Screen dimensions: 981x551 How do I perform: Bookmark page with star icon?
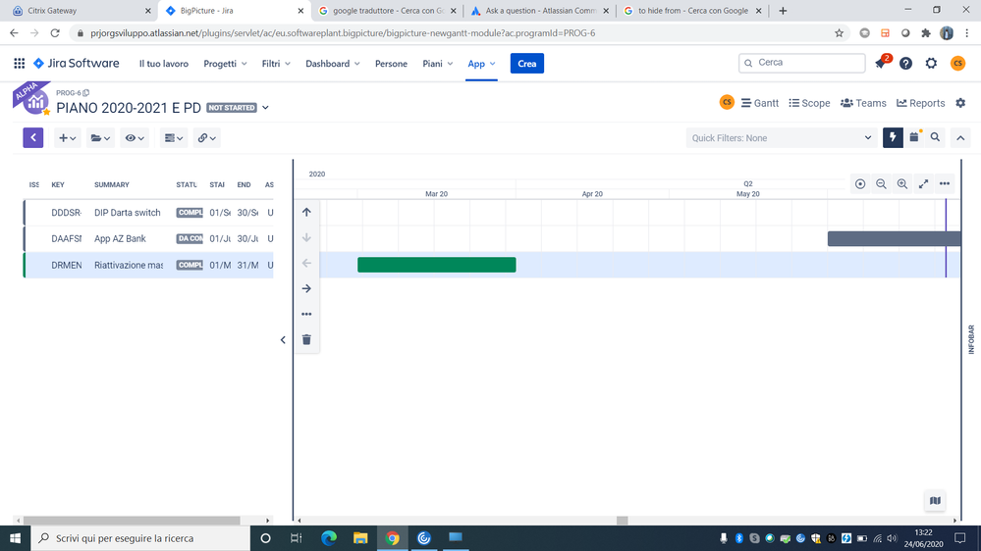[839, 33]
